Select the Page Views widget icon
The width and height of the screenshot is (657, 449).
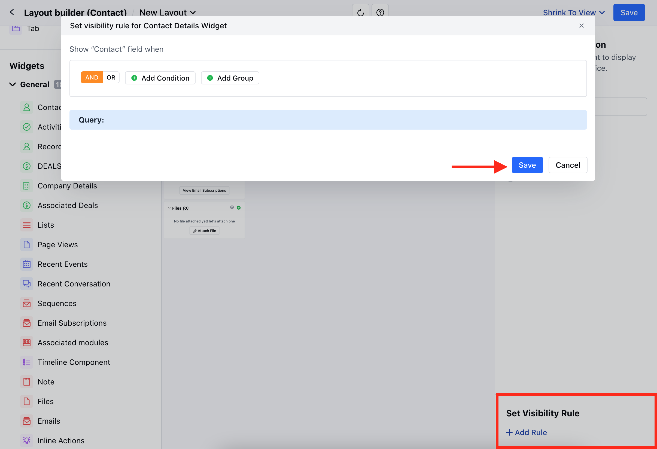click(27, 245)
